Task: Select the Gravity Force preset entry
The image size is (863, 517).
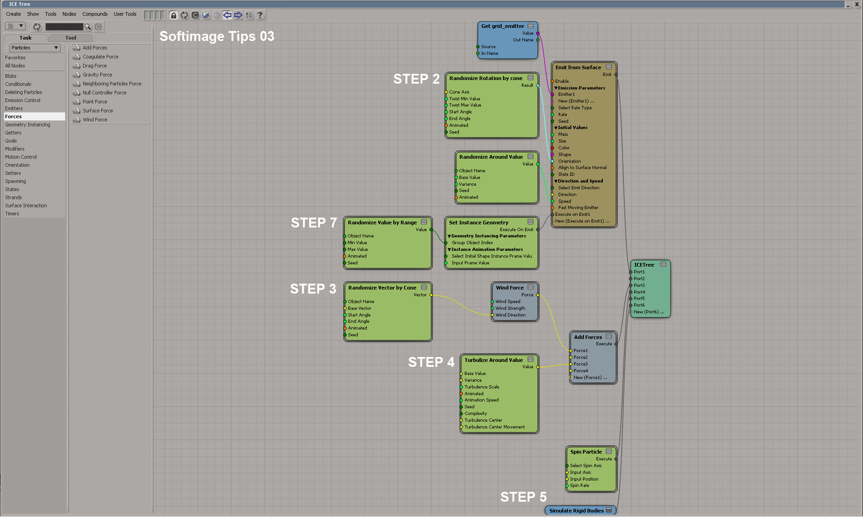Action: [97, 75]
